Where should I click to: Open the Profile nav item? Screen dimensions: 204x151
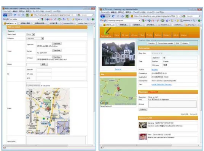pyautogui.click(x=149, y=35)
